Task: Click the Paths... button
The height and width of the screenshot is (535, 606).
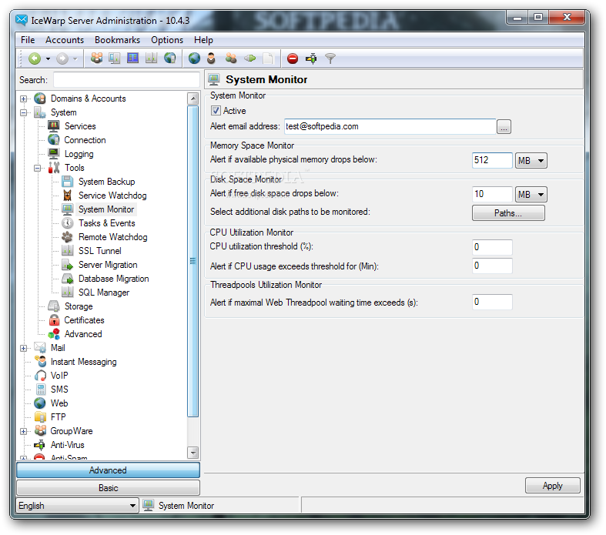Action: [508, 212]
